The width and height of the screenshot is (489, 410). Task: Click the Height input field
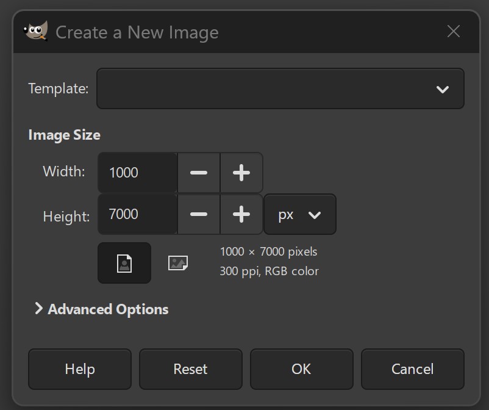pos(138,214)
